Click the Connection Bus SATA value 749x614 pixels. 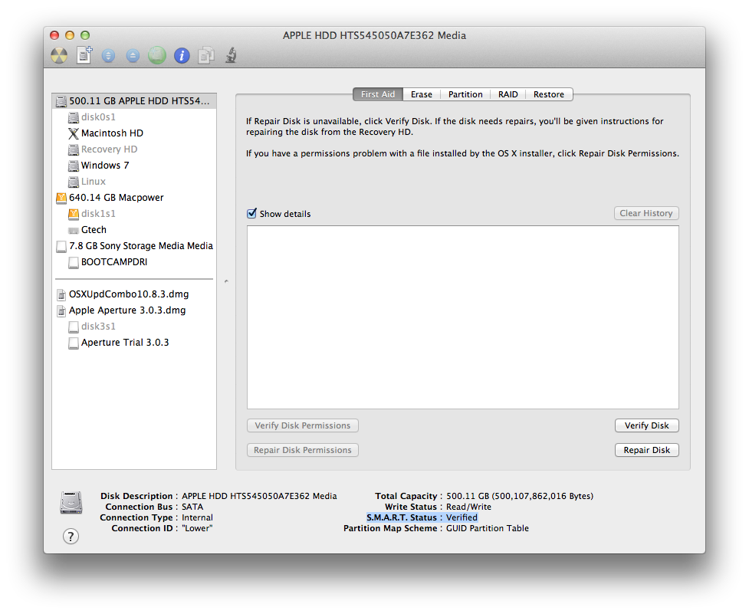(192, 507)
